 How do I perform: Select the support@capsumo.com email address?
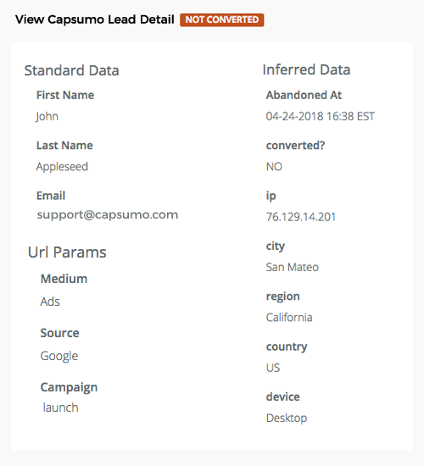click(108, 215)
